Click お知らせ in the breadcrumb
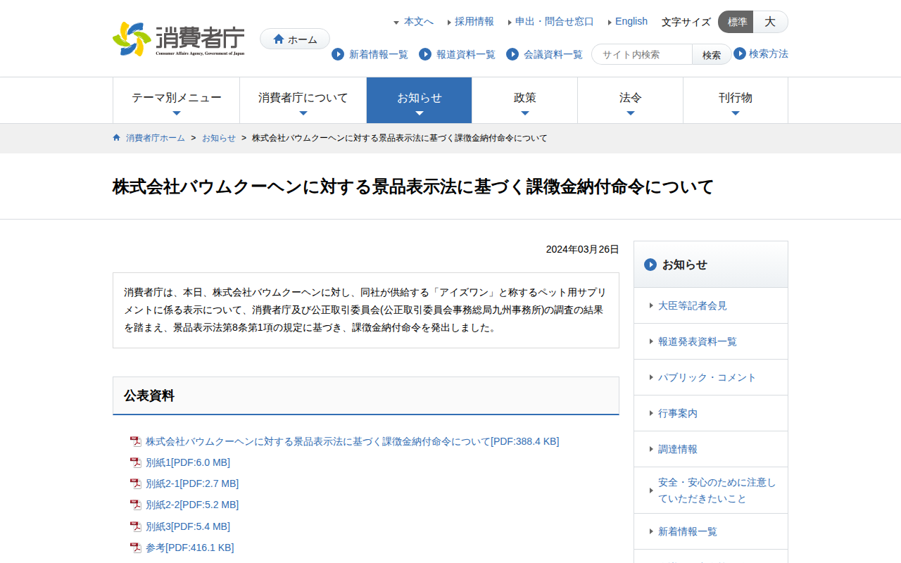 219,138
